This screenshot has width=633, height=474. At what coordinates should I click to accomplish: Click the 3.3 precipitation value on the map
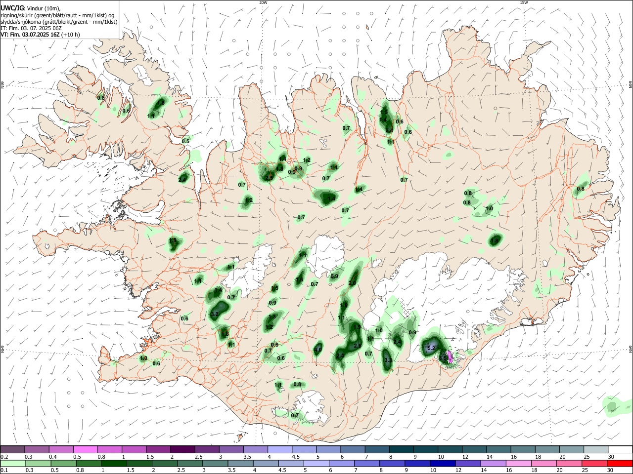[388, 360]
